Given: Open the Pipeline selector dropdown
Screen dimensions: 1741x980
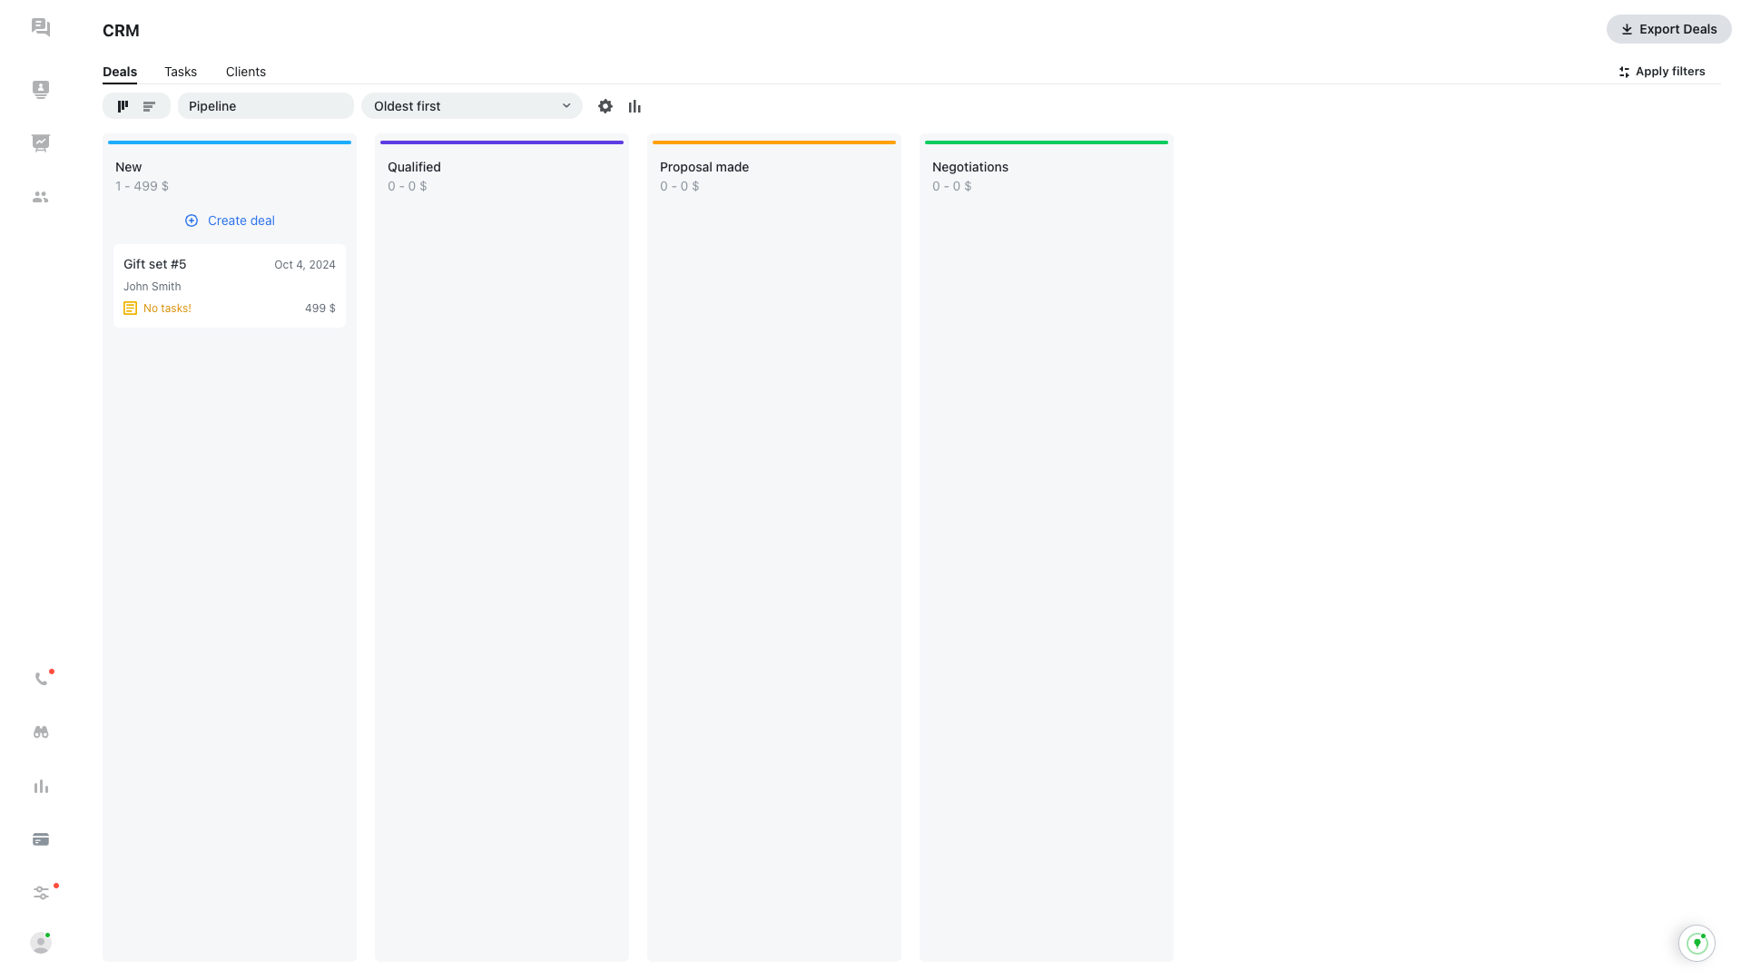Looking at the screenshot, I should click(265, 106).
